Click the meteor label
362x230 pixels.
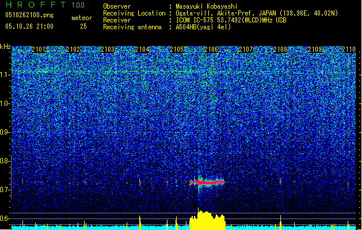tap(82, 18)
